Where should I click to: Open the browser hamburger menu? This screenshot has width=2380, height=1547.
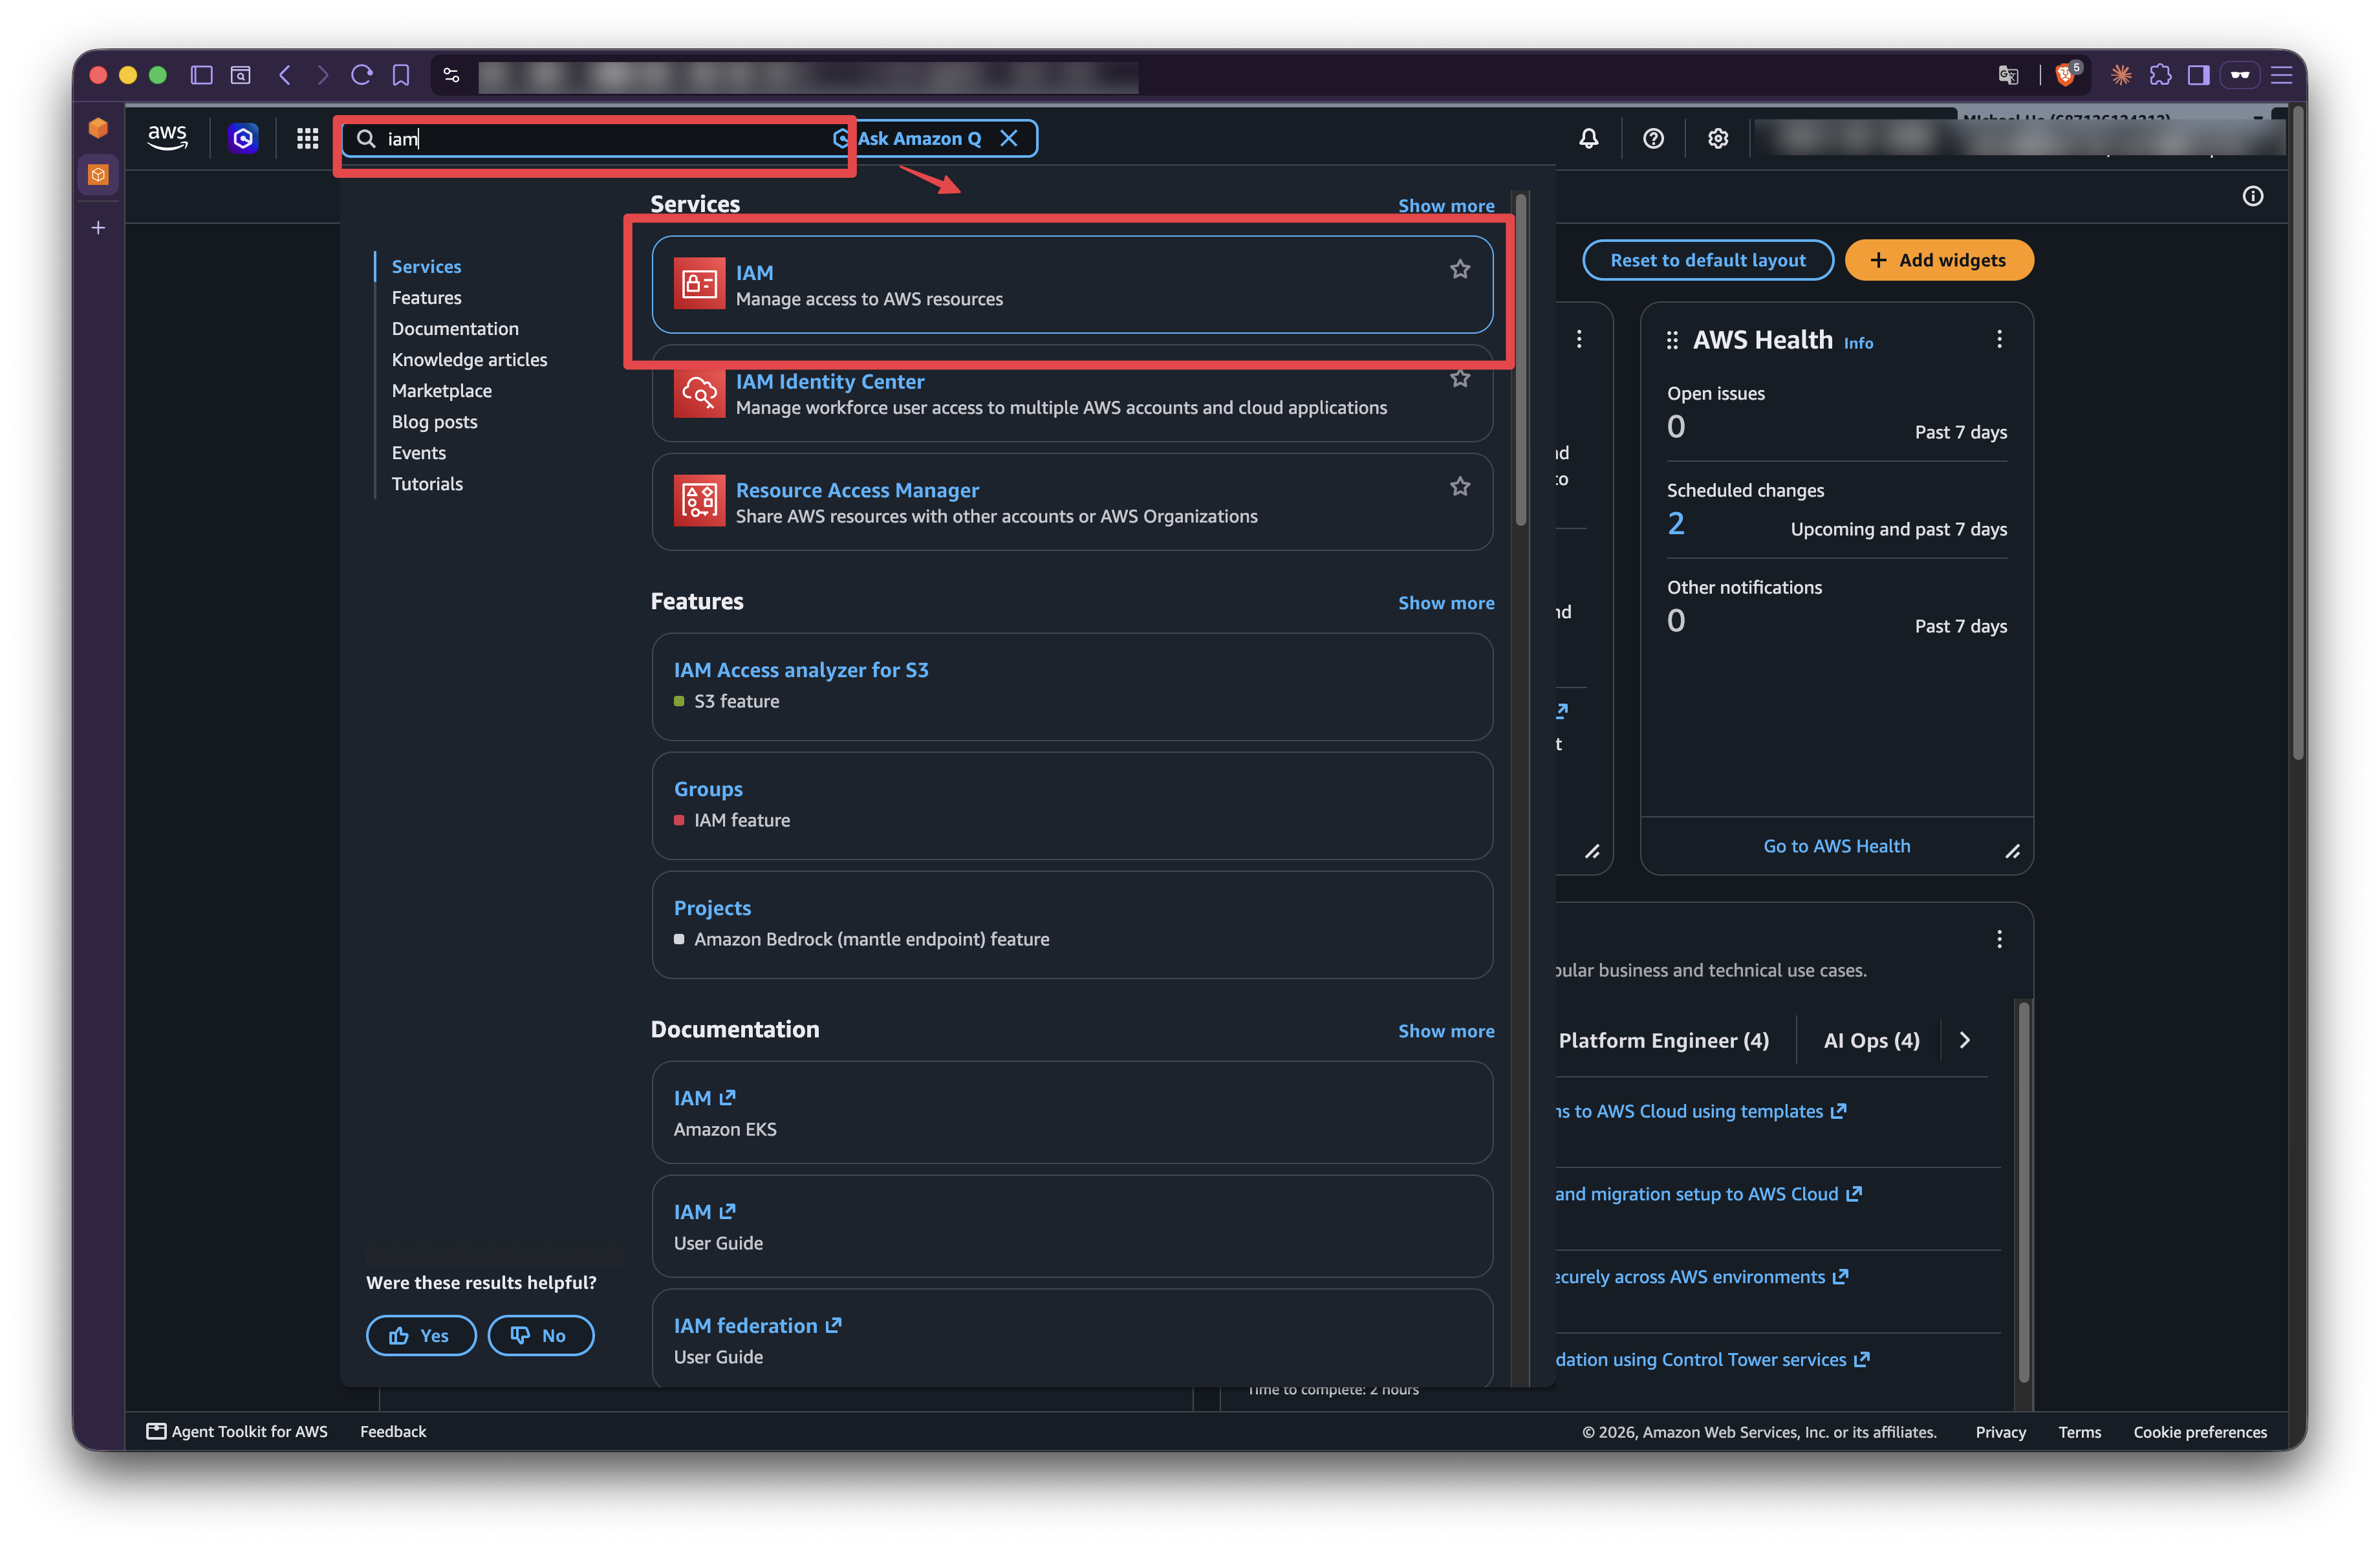[2281, 75]
